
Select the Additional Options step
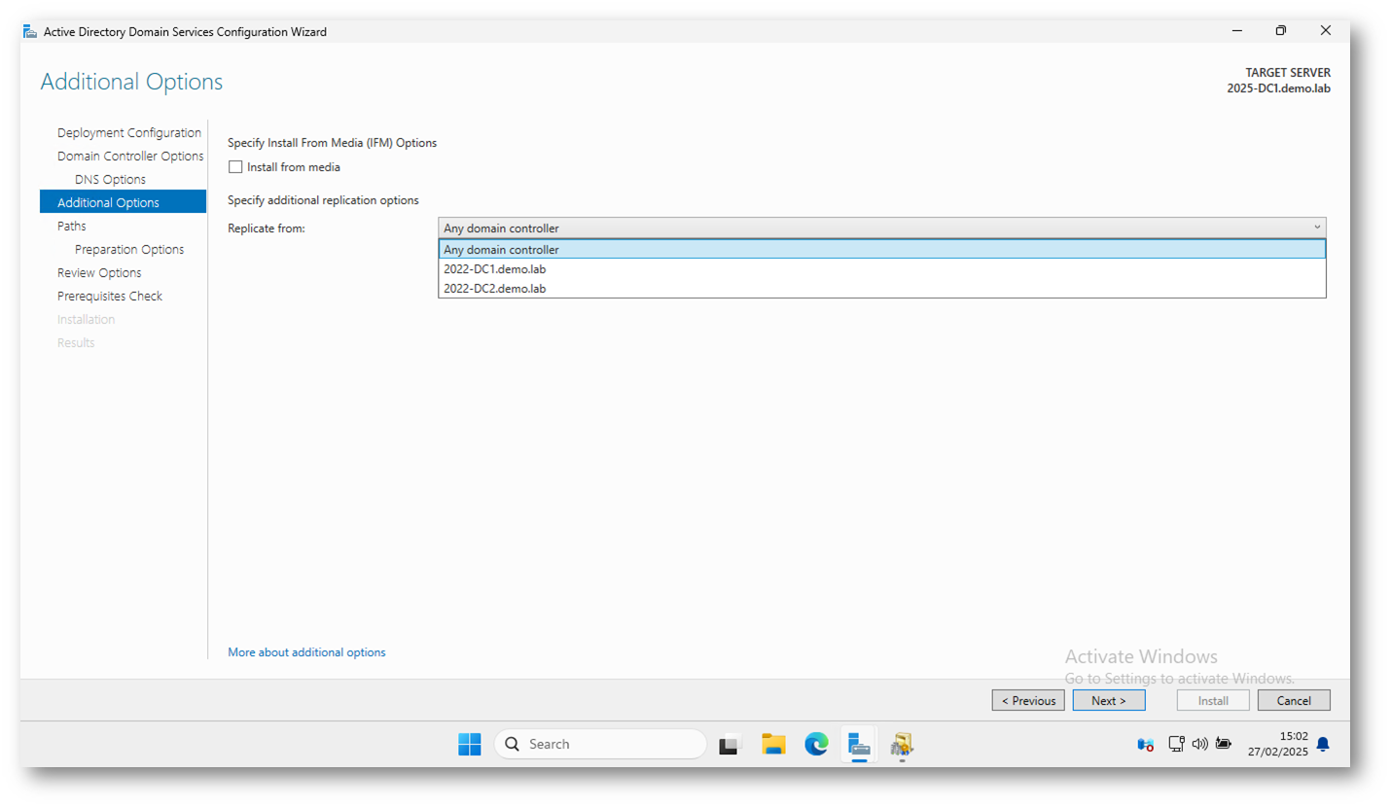pos(123,202)
